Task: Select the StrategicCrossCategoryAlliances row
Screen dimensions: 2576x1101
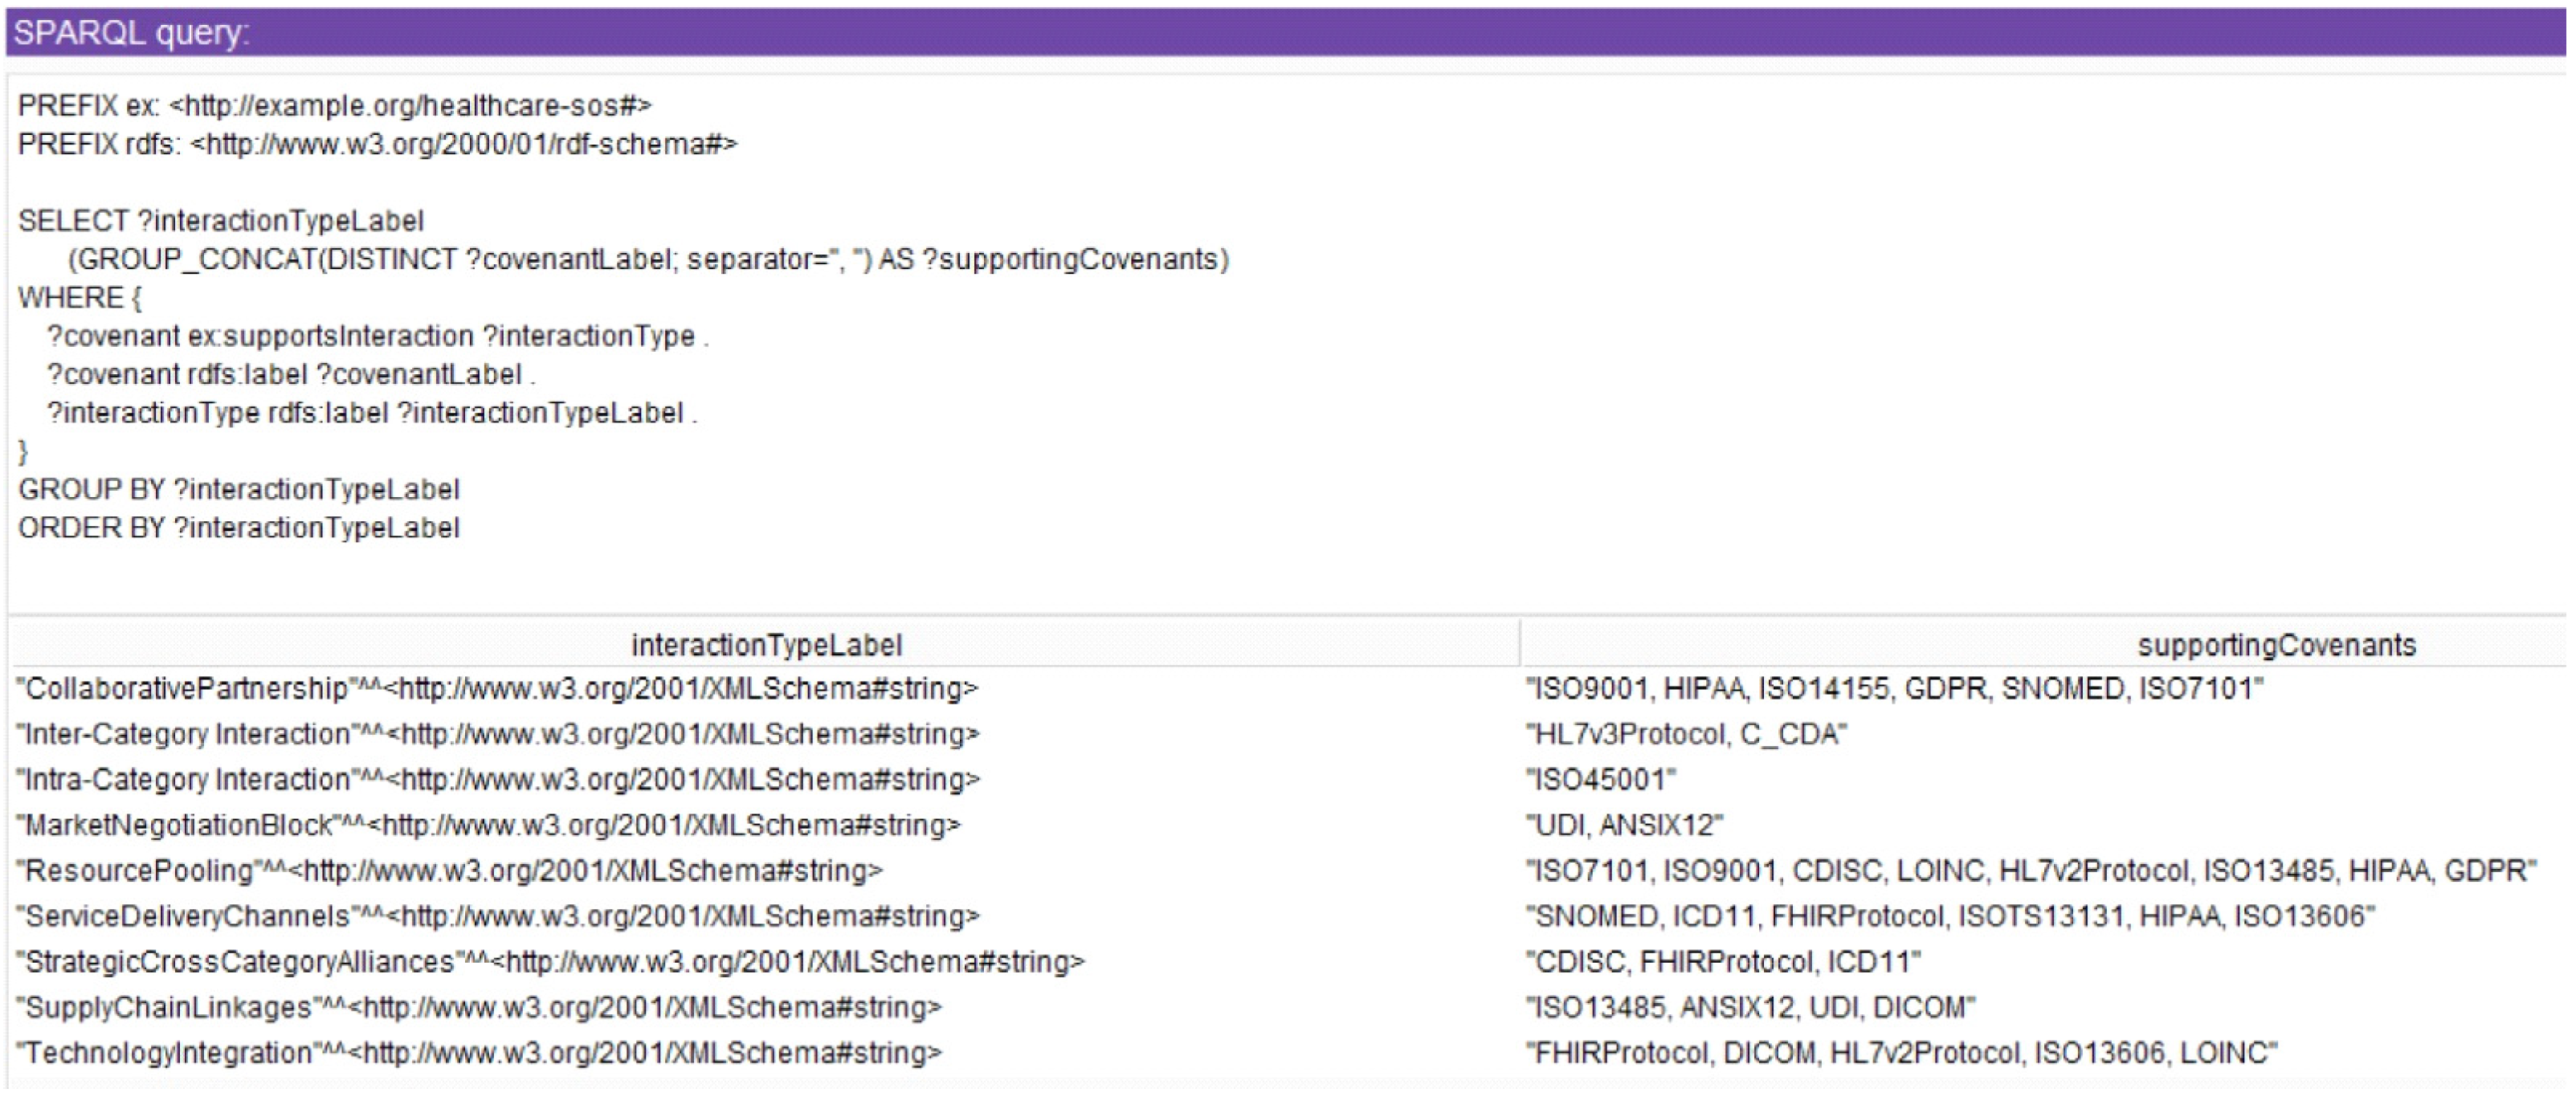Action: 550,962
